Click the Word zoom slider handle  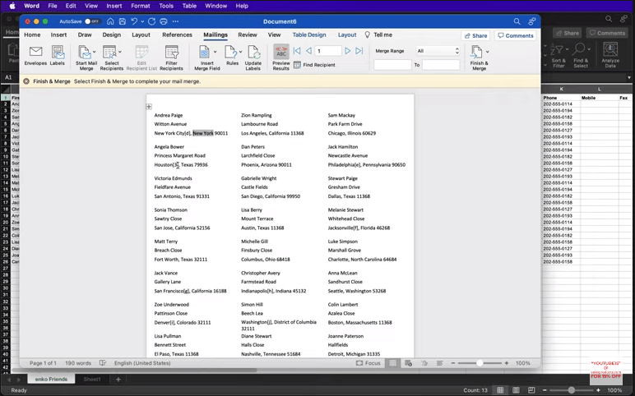pos(480,363)
